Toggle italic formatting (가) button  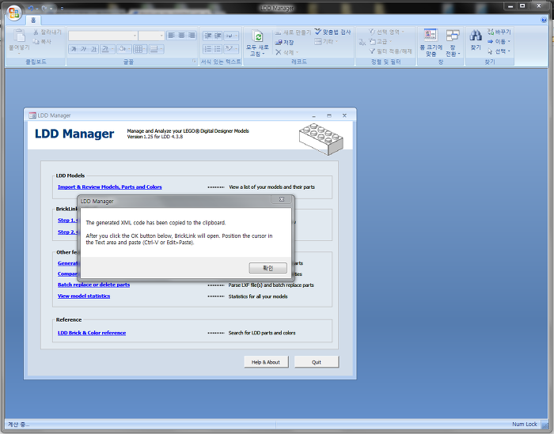tap(84, 49)
